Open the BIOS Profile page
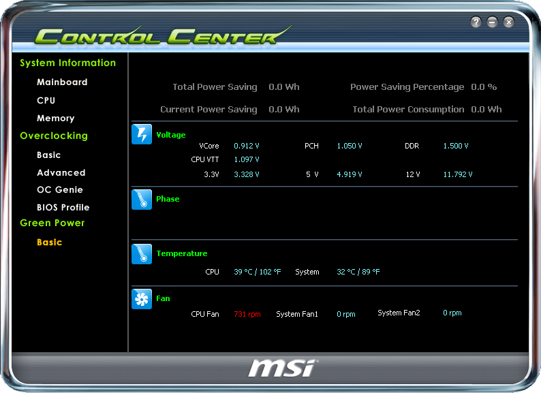The image size is (541, 393). coord(63,207)
